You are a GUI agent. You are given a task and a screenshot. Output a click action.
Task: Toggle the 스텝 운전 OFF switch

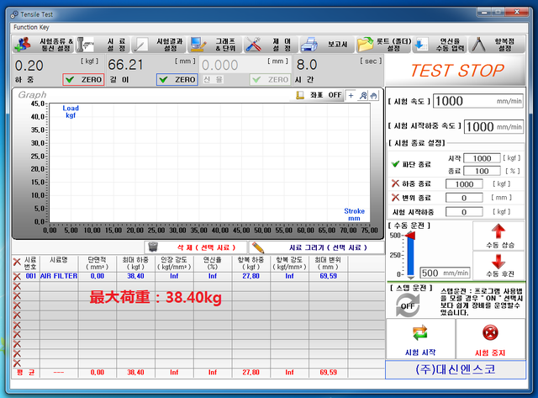(x=409, y=305)
